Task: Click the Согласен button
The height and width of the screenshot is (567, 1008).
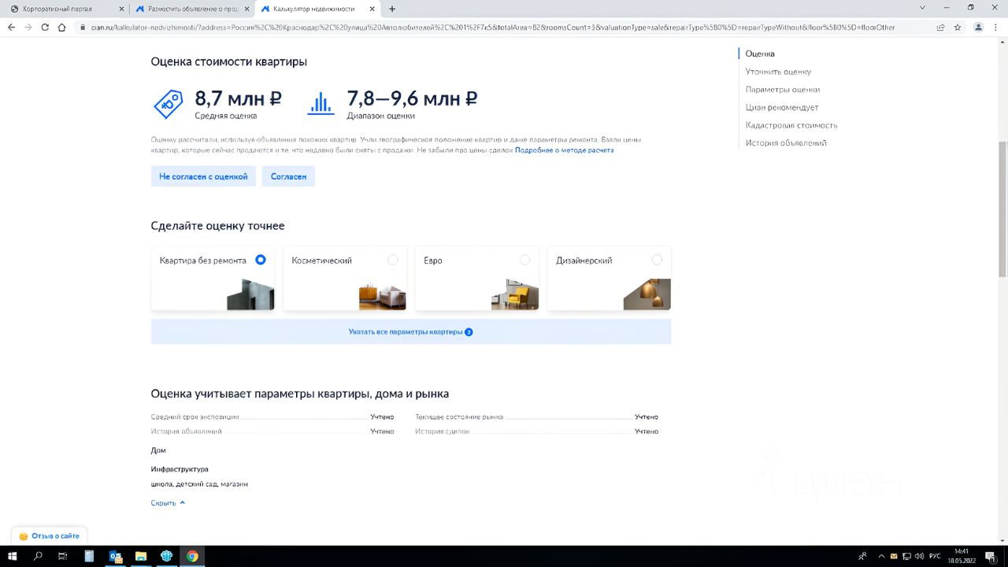Action: pos(288,176)
